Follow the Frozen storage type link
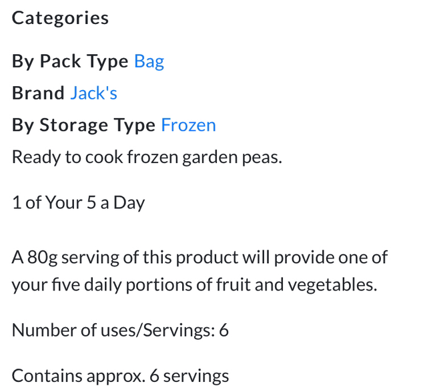This screenshot has height=390, width=427. 188,126
